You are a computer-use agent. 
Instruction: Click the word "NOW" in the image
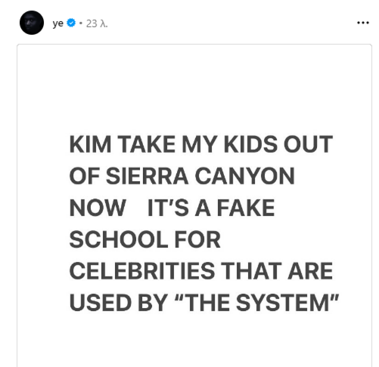[x=97, y=209]
